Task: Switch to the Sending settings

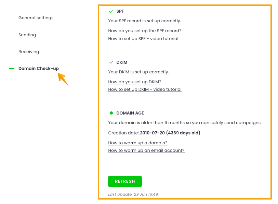Action: tap(27, 35)
